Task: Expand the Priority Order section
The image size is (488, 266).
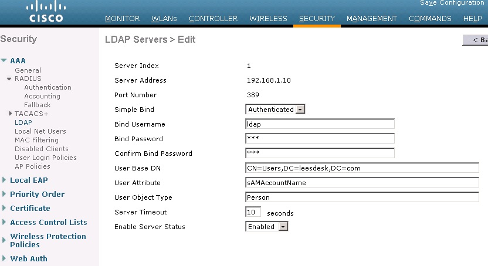Action: (4, 195)
